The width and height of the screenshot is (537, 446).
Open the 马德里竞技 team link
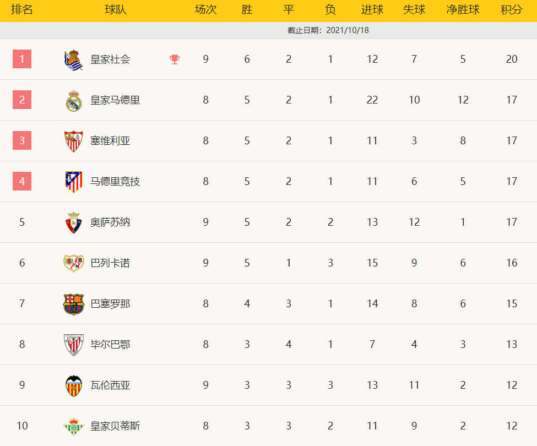click(x=115, y=181)
